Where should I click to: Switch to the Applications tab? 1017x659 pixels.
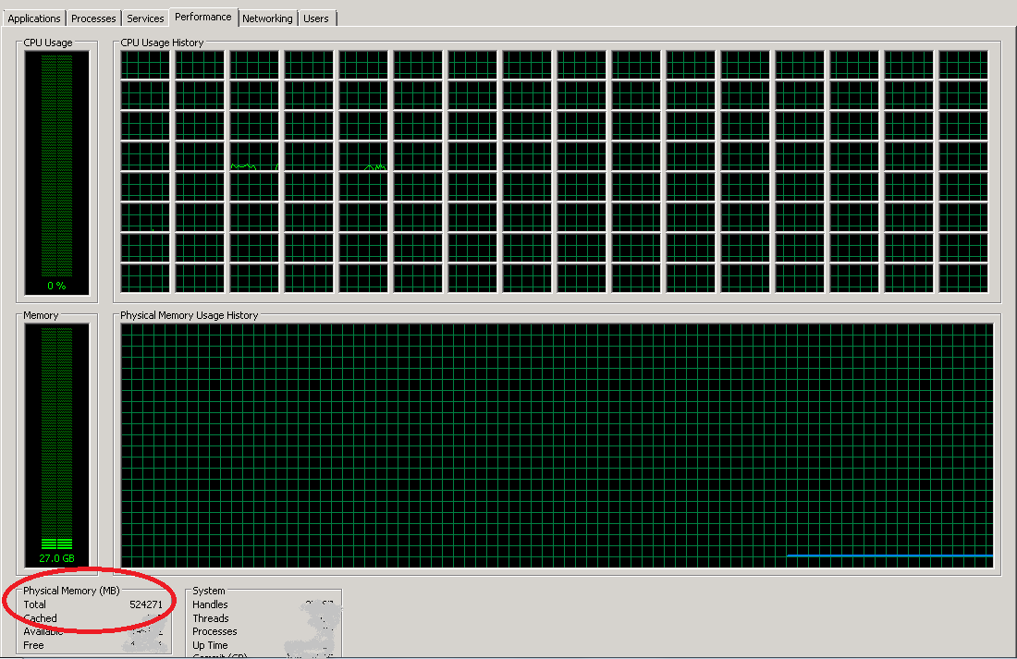click(33, 18)
